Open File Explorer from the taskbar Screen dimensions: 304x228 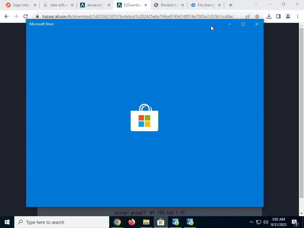146,222
